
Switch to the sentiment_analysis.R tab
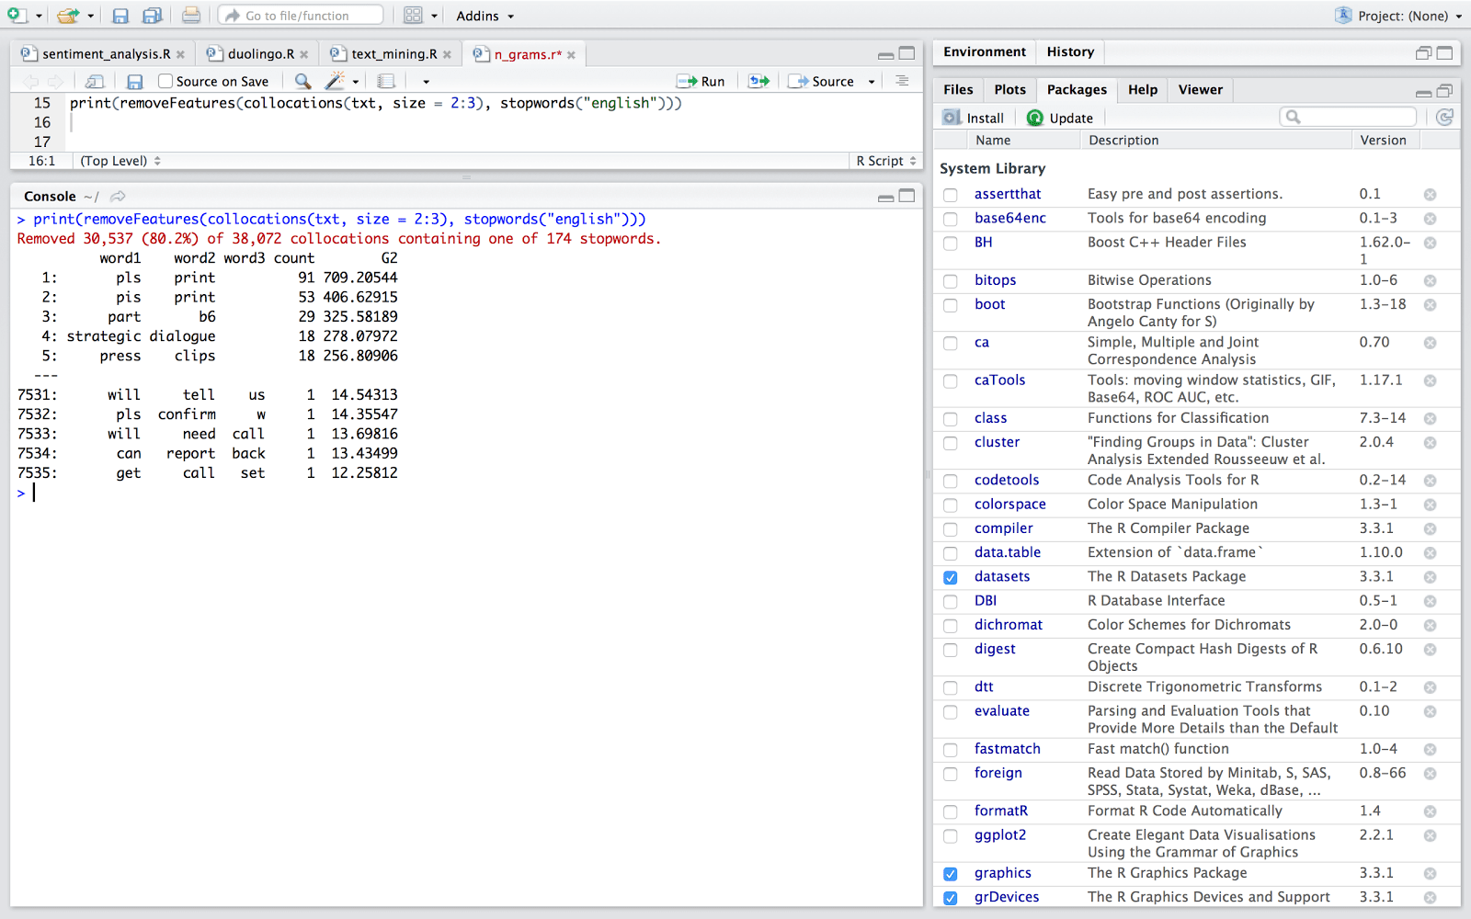click(106, 54)
